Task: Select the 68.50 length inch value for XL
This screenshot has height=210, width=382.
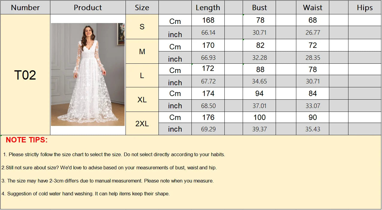Action: [x=208, y=106]
